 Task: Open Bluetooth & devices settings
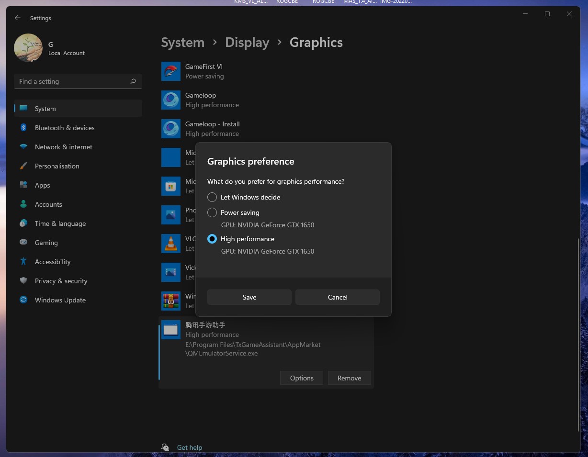click(x=78, y=128)
